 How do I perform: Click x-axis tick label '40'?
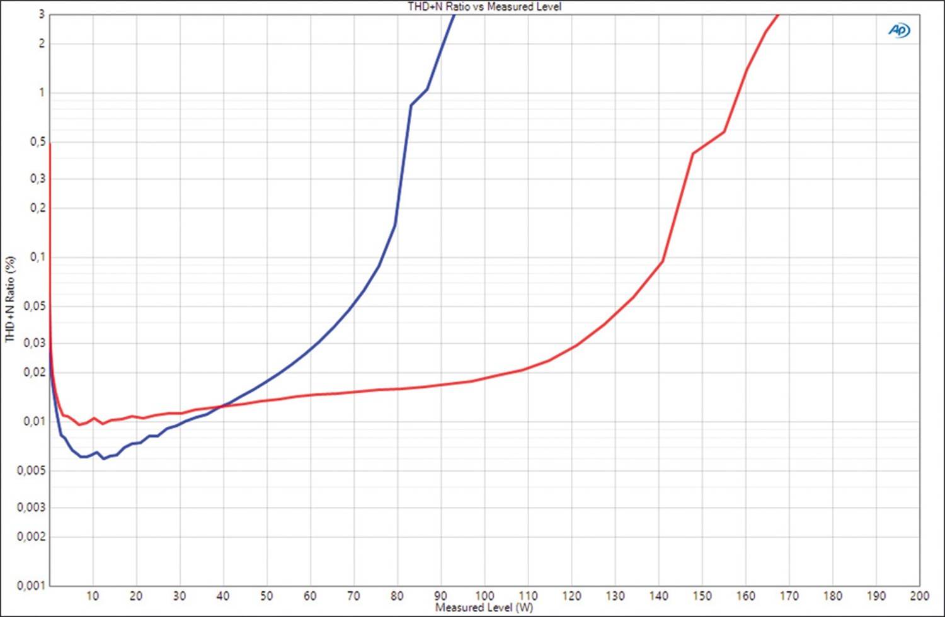tap(223, 596)
